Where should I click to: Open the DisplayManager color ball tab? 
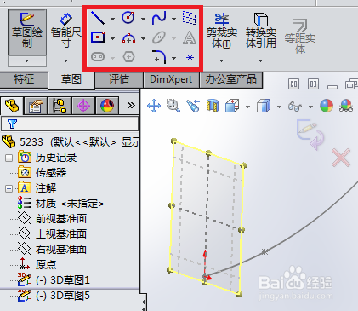point(107,106)
